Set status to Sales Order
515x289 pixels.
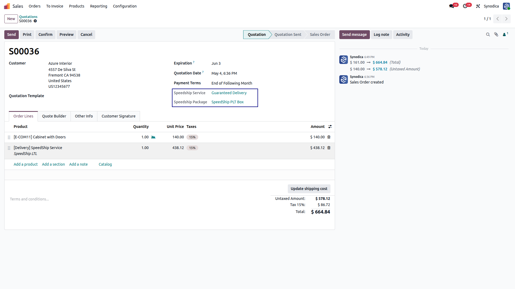click(320, 35)
